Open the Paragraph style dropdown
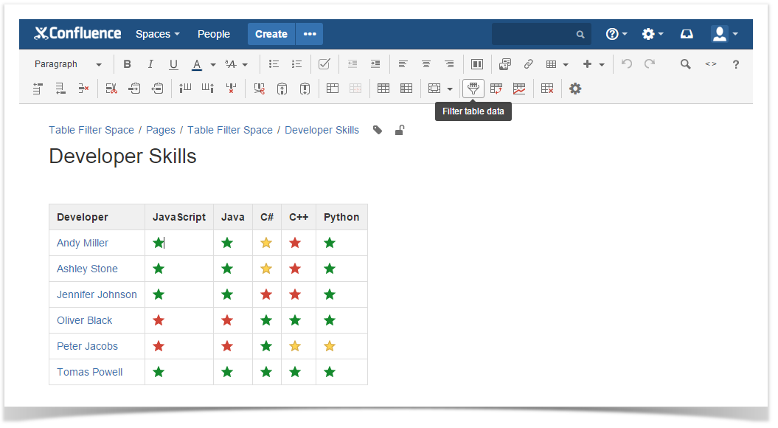Viewport: 778px width, 428px height. pos(68,64)
